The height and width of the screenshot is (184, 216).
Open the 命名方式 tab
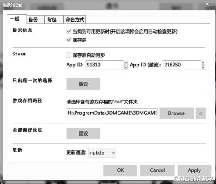(74, 19)
